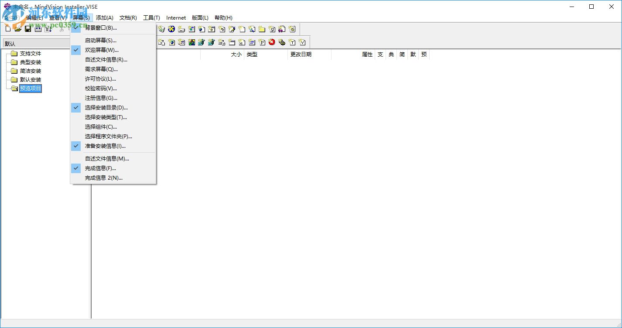The image size is (622, 328).
Task: Open the 帮助(H) menu
Action: (223, 18)
